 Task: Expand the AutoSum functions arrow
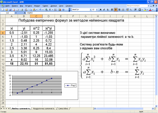coord(52,10)
